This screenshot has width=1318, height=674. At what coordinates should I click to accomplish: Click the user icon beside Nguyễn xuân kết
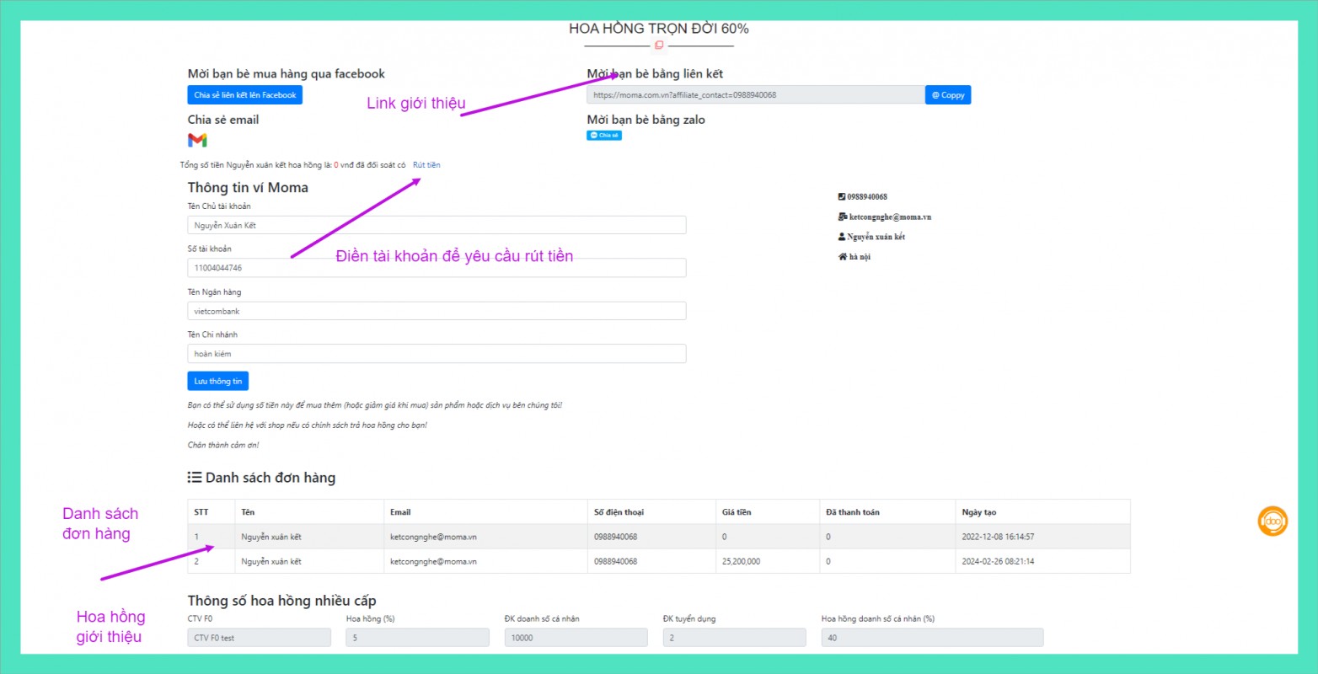pos(841,237)
